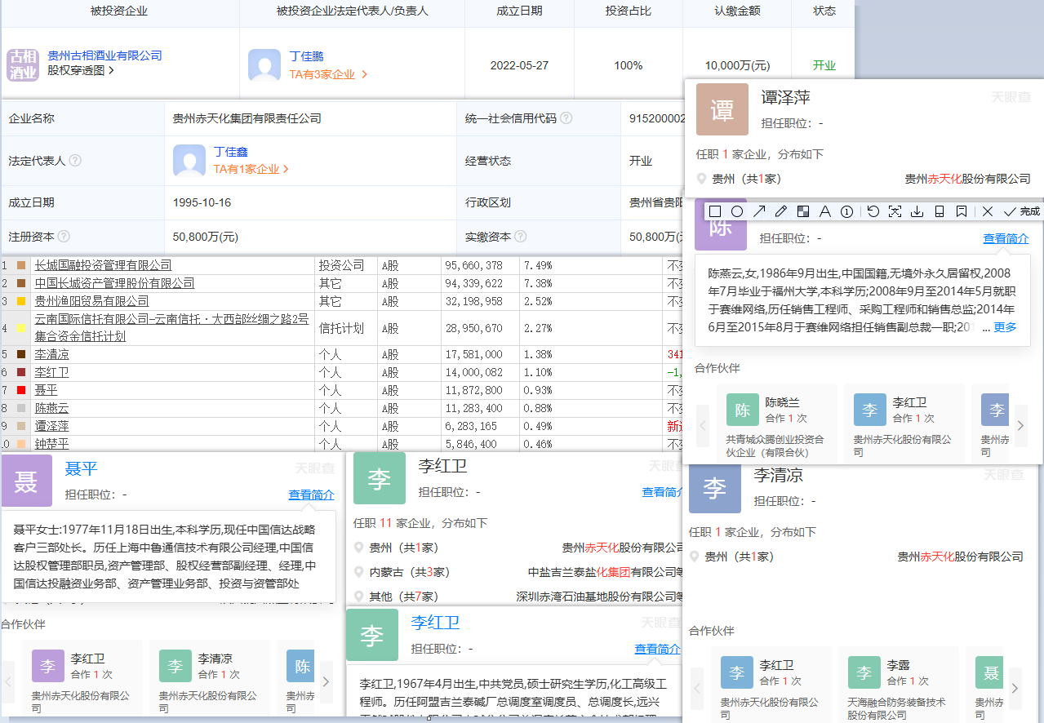Click help icon beside 法定代表人

pyautogui.click(x=75, y=161)
